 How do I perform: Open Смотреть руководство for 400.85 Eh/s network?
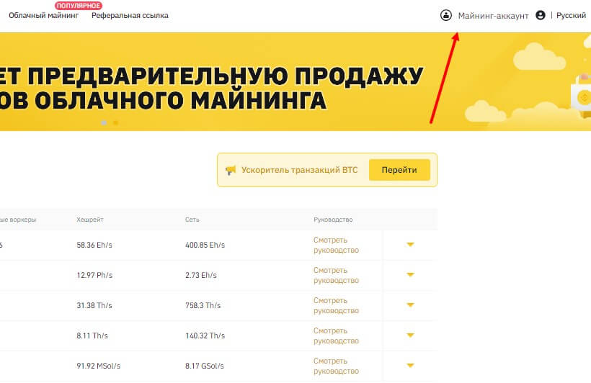point(336,245)
